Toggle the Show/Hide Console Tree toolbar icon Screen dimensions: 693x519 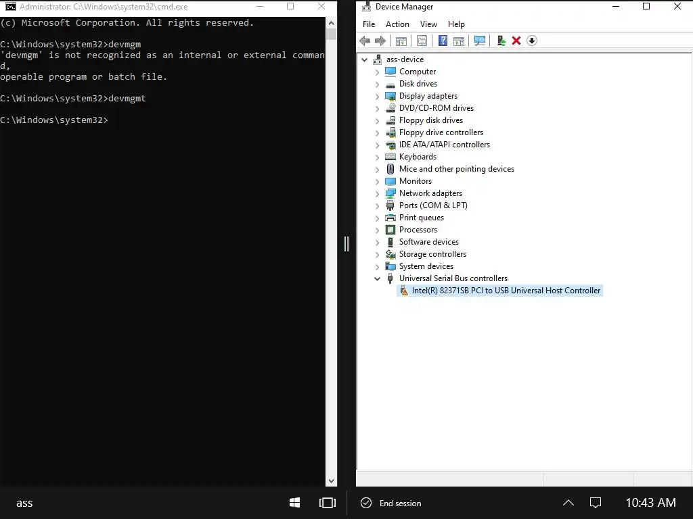(401, 41)
